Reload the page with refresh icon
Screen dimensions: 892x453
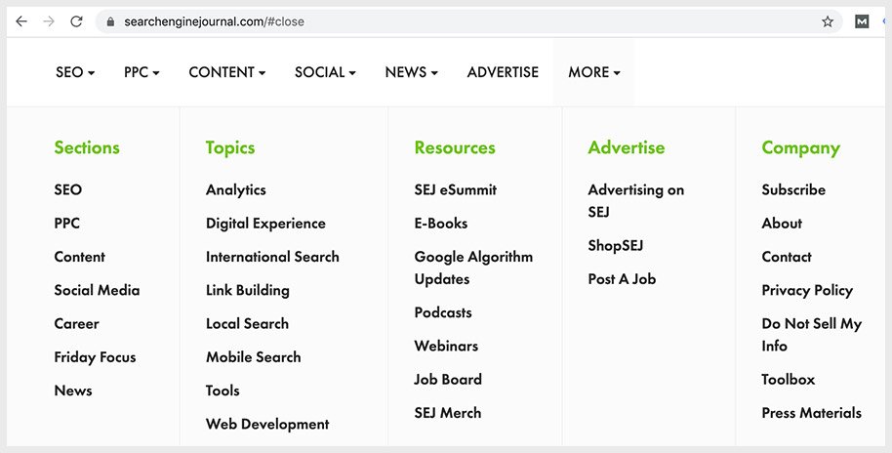76,21
